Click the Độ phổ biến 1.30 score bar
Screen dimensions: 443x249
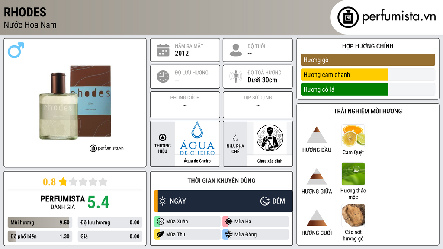point(40,236)
